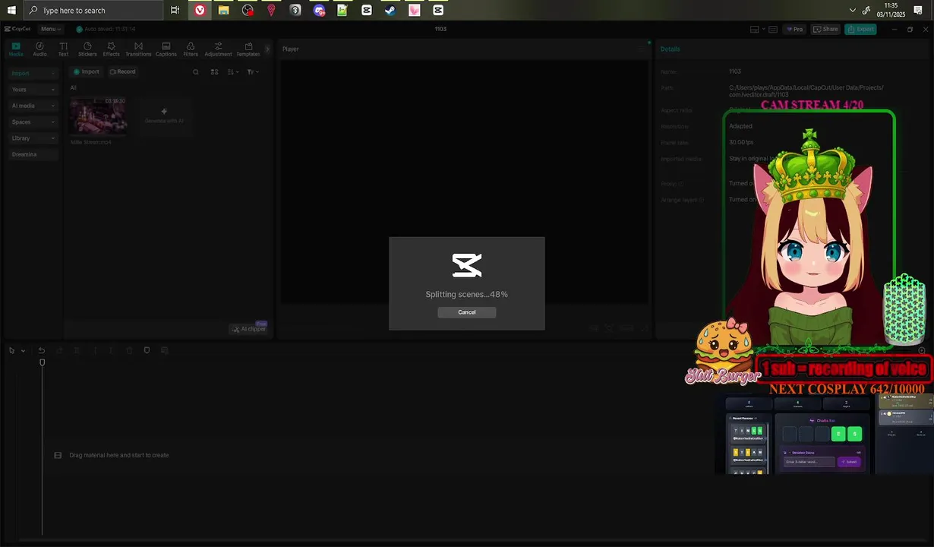The height and width of the screenshot is (547, 934).
Task: Add a marker with the shield icon
Action: coord(147,350)
